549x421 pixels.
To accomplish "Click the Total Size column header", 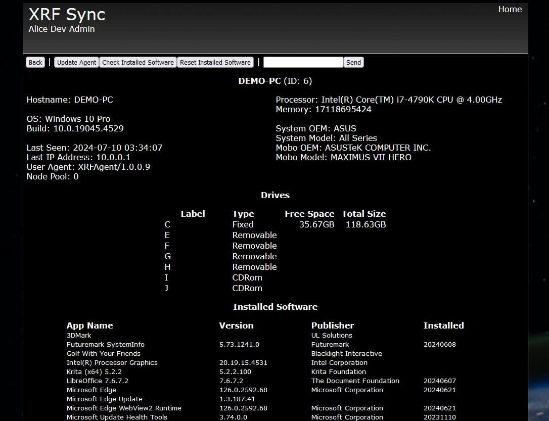I will [364, 214].
